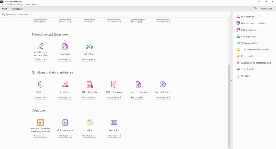276x149 pixels.
Task: Click the scrollbar down arrow
Action: [x=229, y=148]
